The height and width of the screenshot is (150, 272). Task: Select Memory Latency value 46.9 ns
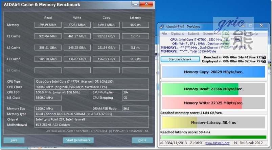click(135, 25)
